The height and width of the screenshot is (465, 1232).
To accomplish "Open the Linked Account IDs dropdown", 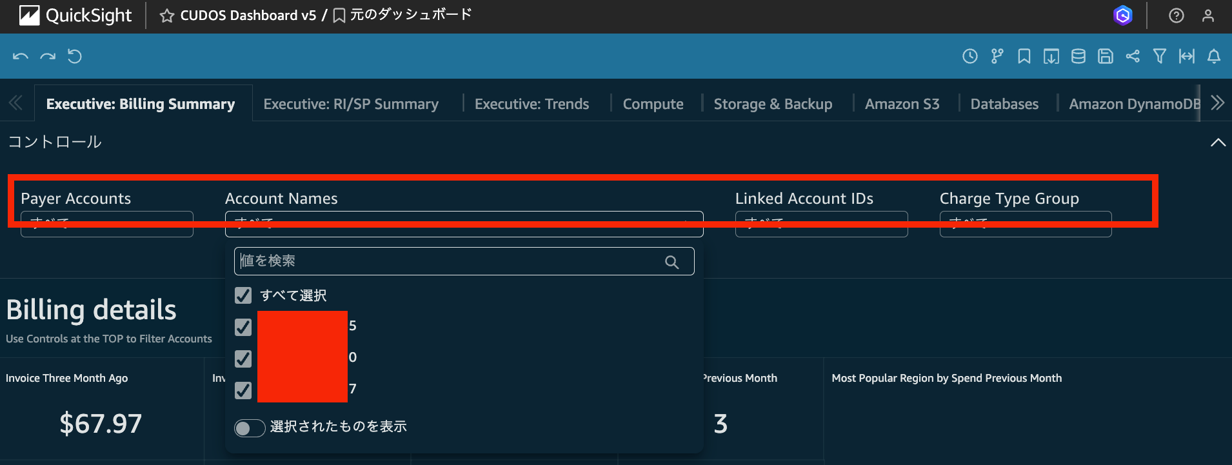I will (x=822, y=224).
